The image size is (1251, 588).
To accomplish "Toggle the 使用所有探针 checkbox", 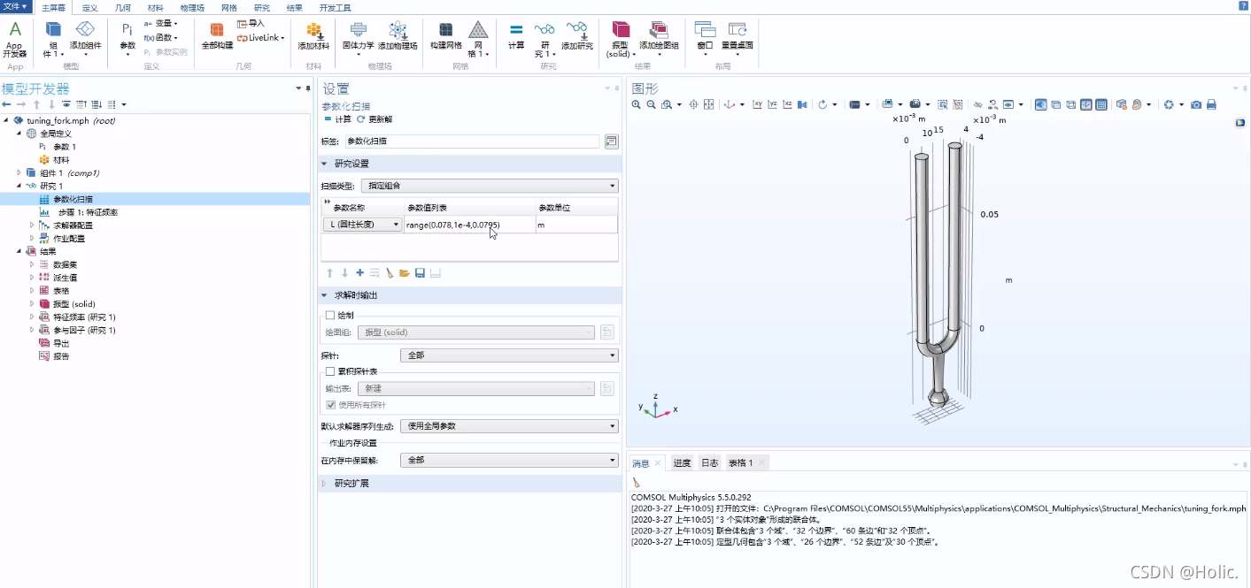I will point(333,405).
